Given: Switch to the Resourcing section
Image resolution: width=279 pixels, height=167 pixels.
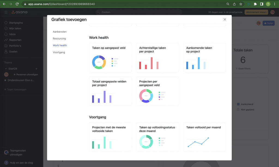Looking at the screenshot, I should coord(59,39).
